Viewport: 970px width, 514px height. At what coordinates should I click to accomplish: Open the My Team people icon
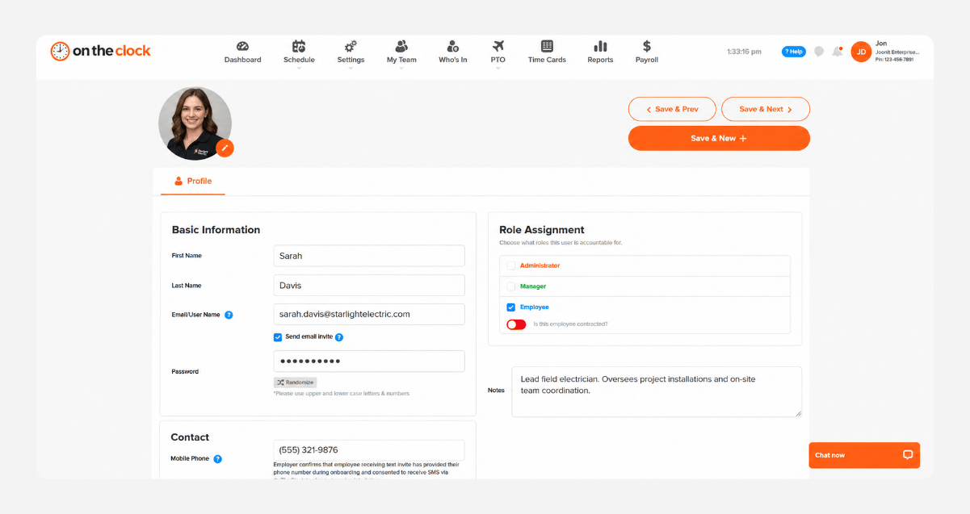[401, 47]
